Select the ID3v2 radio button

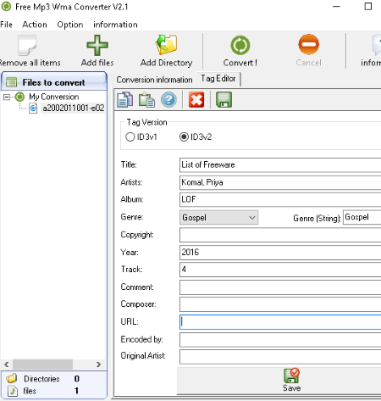click(x=184, y=137)
